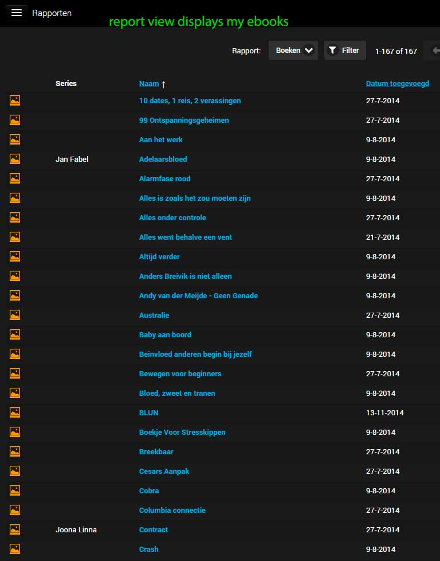Click the Rapporten title in the header
Screen dimensions: 440x561
coord(52,13)
